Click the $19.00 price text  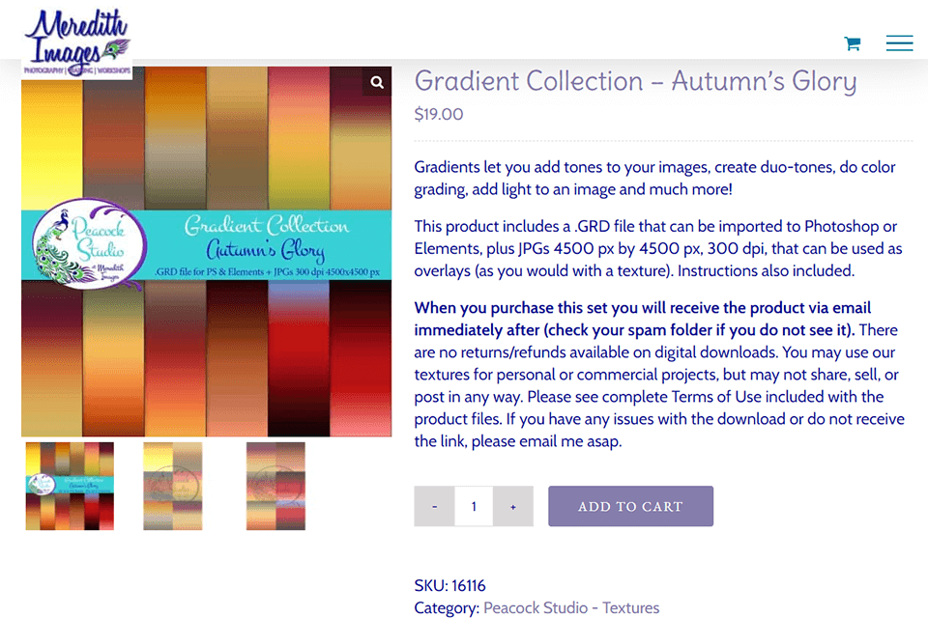[439, 114]
